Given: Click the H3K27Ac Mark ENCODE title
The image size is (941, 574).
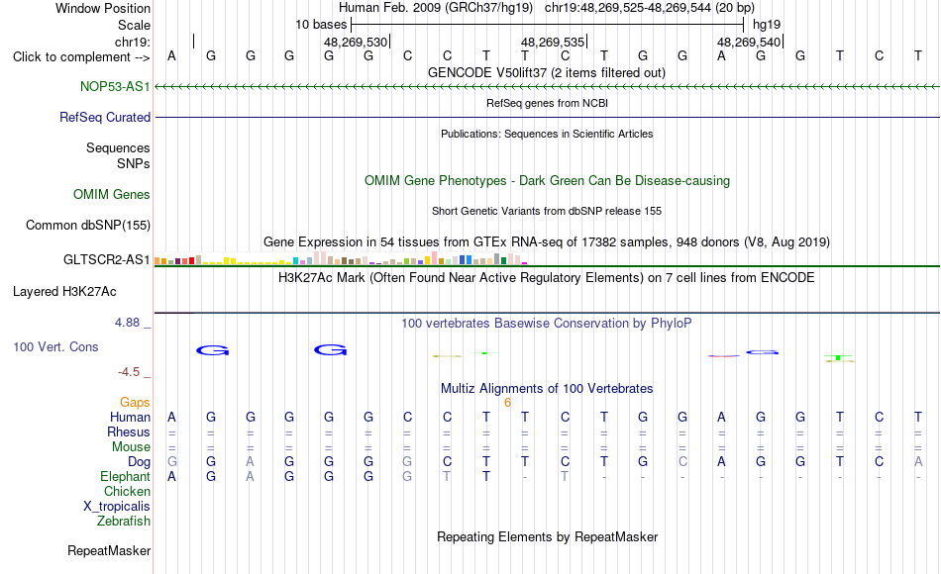Looking at the screenshot, I should coord(546,278).
